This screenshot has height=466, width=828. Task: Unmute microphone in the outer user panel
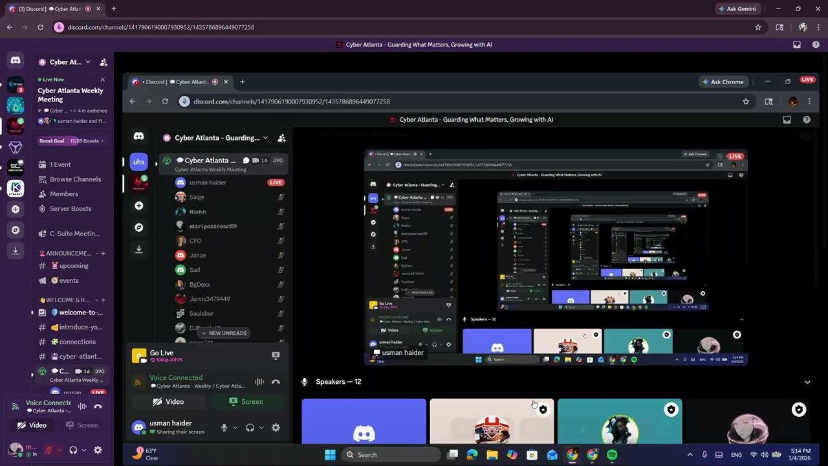click(49, 450)
